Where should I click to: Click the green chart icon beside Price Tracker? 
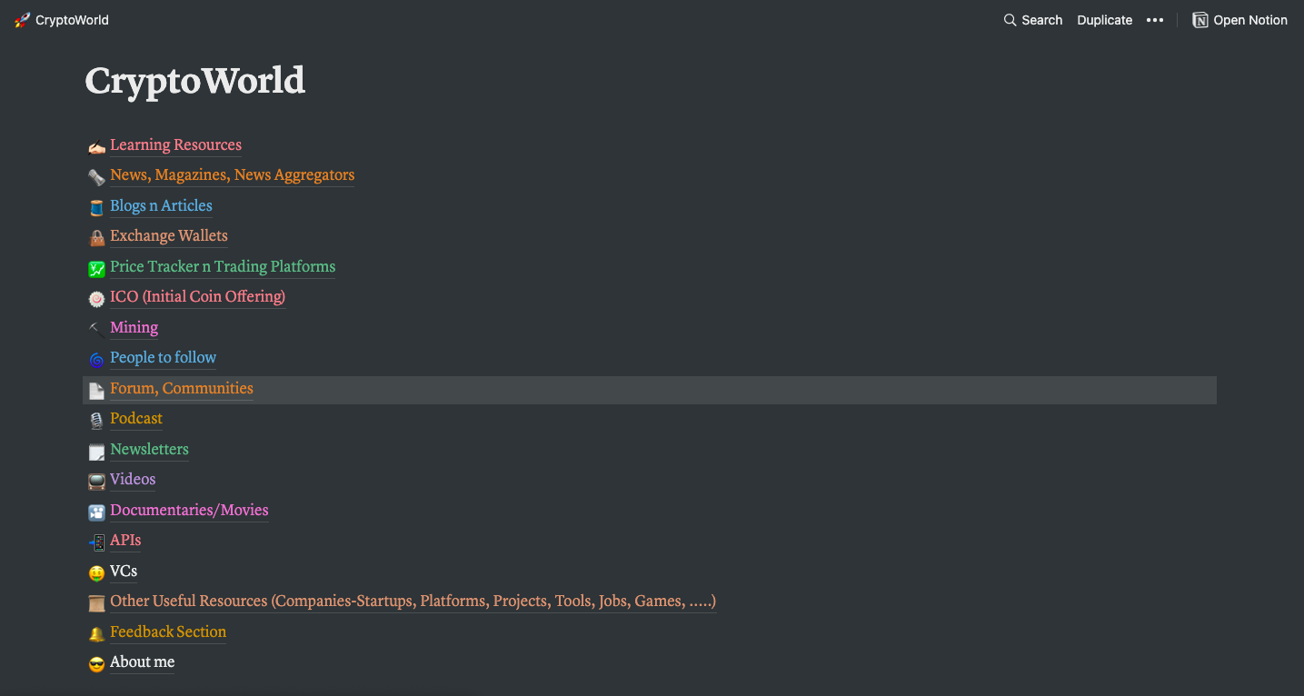point(96,268)
